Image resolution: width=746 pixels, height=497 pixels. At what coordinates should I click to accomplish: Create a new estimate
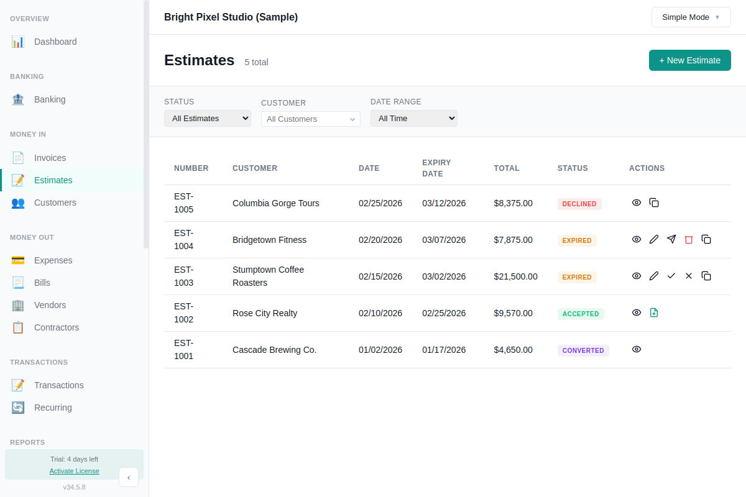coord(689,60)
